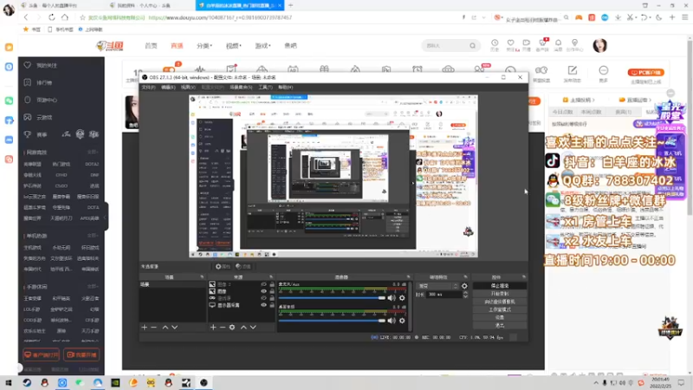This screenshot has width=693, height=390.
Task: Expand 主播投稿 section arrow
Action: tap(593, 100)
